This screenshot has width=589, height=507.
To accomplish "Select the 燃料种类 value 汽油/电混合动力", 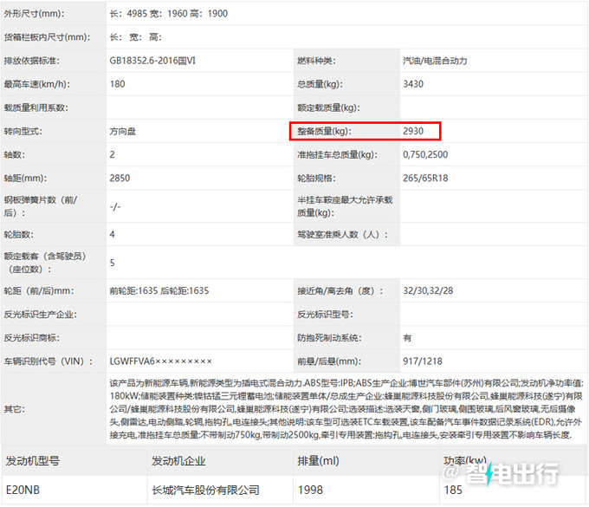I will point(434,61).
